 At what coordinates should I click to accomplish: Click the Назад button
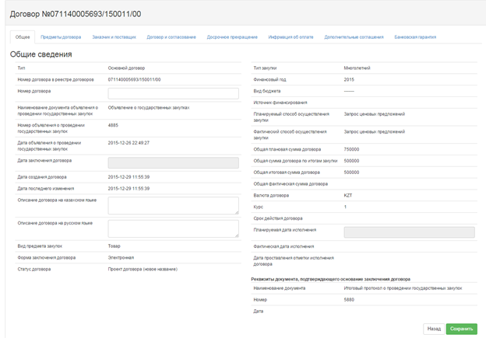(x=434, y=329)
